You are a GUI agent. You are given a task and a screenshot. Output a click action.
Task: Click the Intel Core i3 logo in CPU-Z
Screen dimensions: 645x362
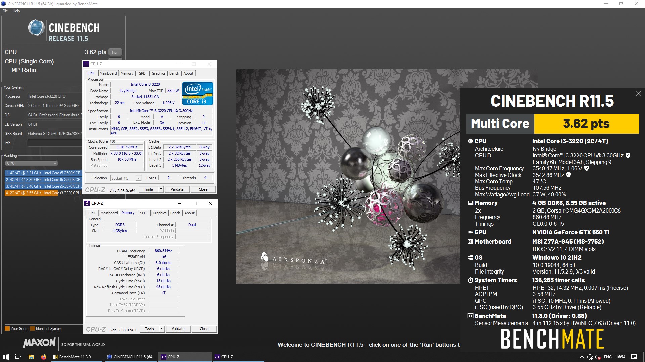[198, 94]
